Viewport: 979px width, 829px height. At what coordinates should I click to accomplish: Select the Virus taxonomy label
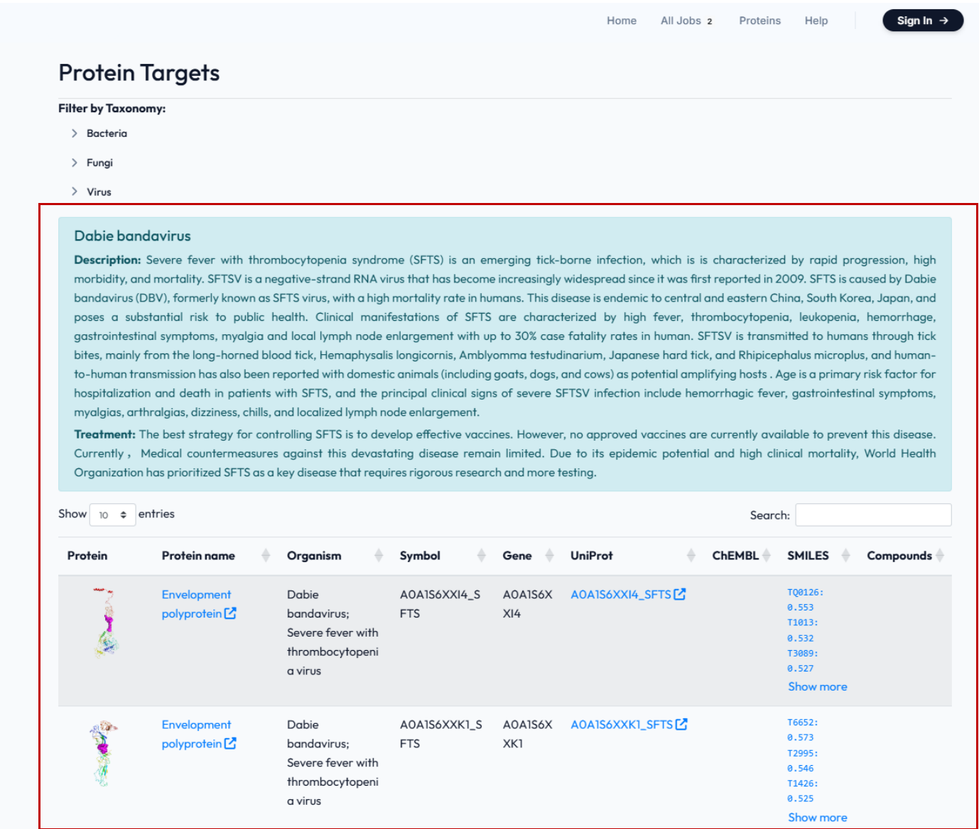pyautogui.click(x=99, y=192)
